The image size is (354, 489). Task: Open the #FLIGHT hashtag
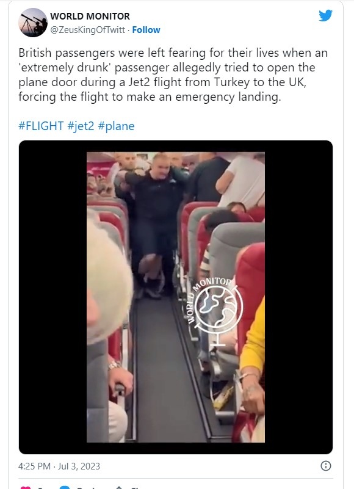[x=41, y=126]
